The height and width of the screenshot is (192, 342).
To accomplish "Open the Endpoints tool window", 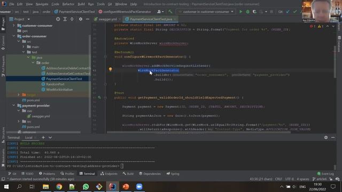I will 109,173.
